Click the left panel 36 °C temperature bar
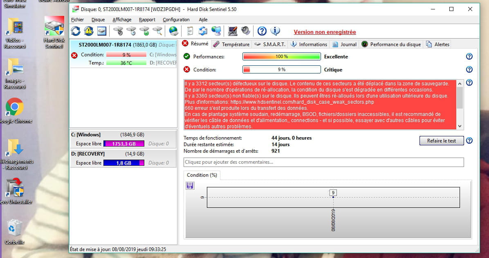This screenshot has width=489, height=258. click(126, 63)
